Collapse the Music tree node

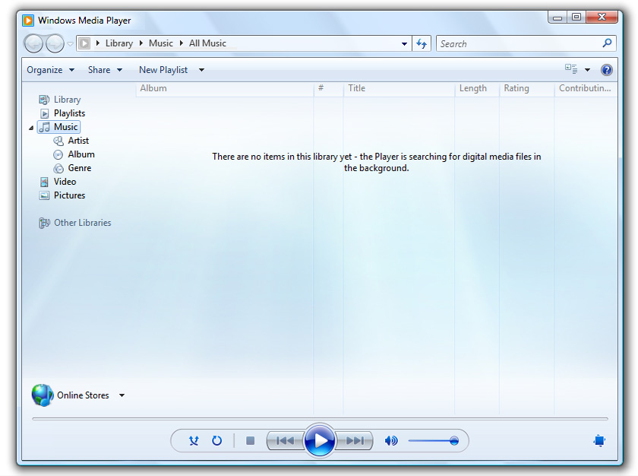(x=31, y=128)
